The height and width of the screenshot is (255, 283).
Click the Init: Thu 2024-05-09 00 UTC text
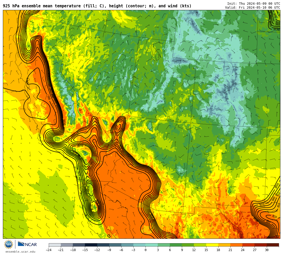pyautogui.click(x=254, y=4)
